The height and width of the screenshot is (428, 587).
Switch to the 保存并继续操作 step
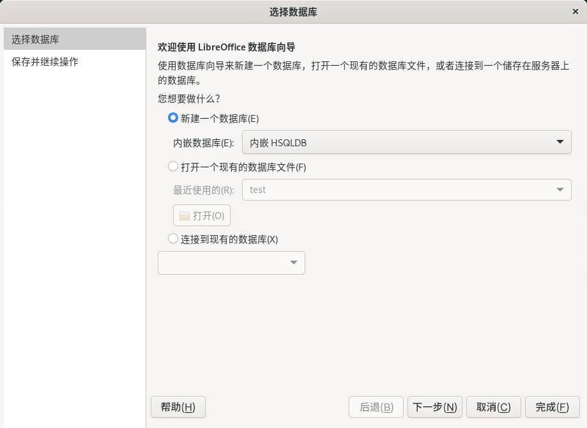point(45,62)
